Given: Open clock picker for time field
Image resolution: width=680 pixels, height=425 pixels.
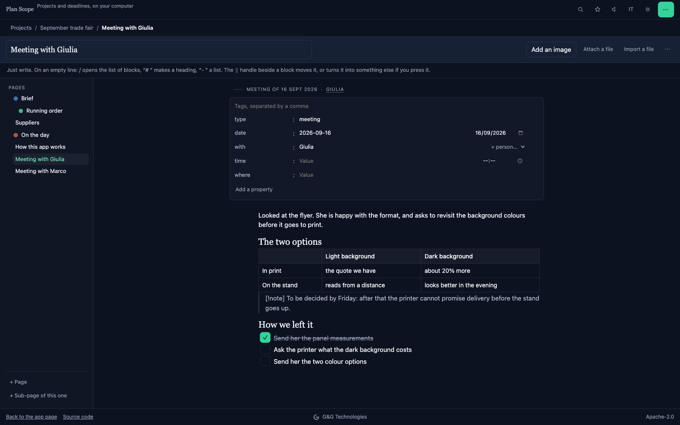Looking at the screenshot, I should click(x=520, y=161).
